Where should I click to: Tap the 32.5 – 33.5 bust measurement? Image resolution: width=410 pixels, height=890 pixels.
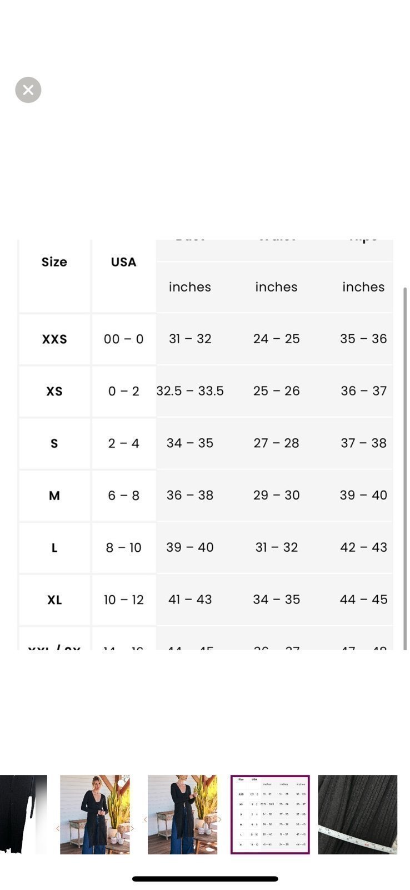[190, 390]
